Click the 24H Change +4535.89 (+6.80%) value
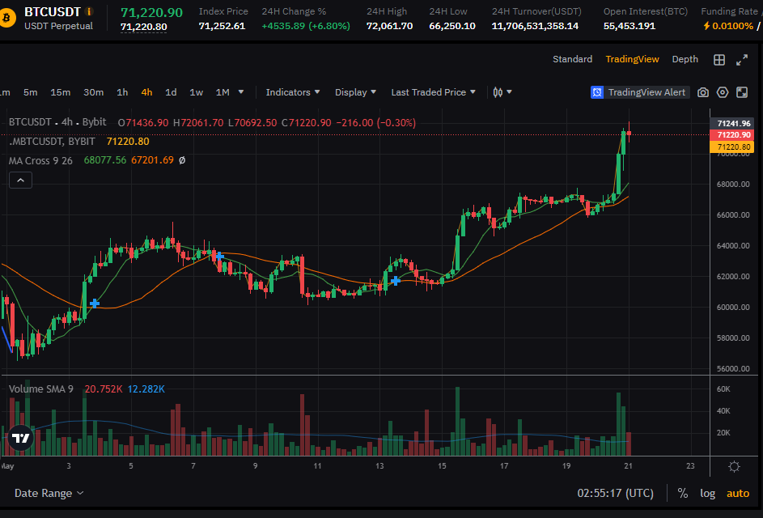763x518 pixels. 306,26
